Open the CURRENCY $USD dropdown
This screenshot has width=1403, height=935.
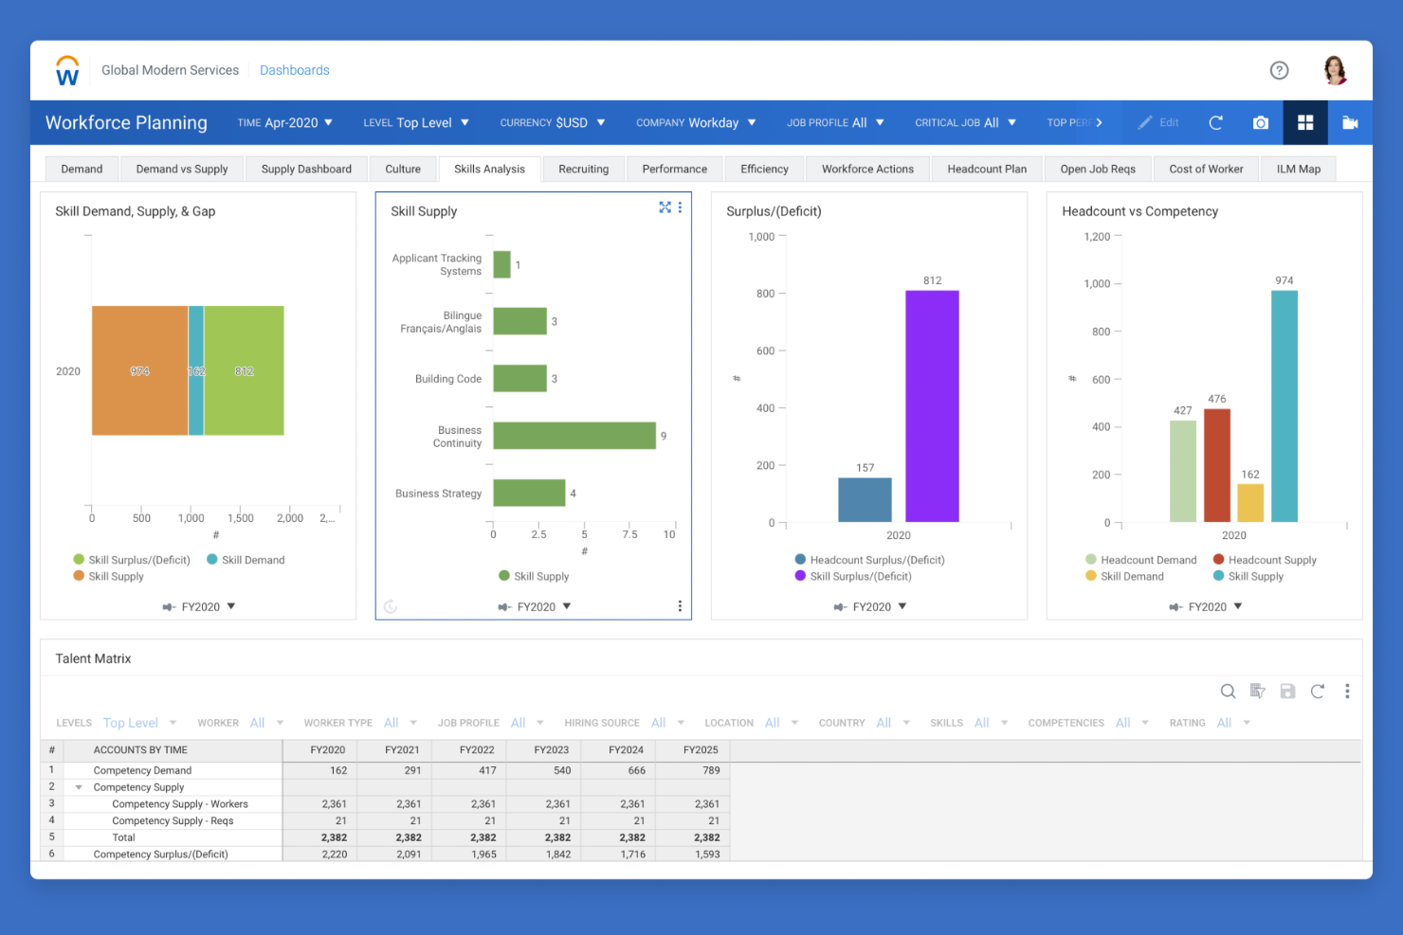[x=553, y=122]
